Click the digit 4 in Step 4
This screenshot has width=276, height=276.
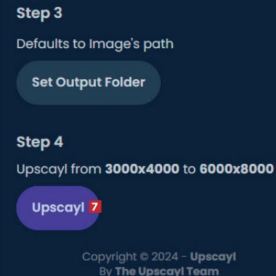pyautogui.click(x=59, y=142)
